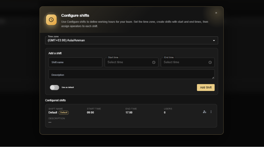Click the Description text area
The image size is (264, 147).
[131, 74]
